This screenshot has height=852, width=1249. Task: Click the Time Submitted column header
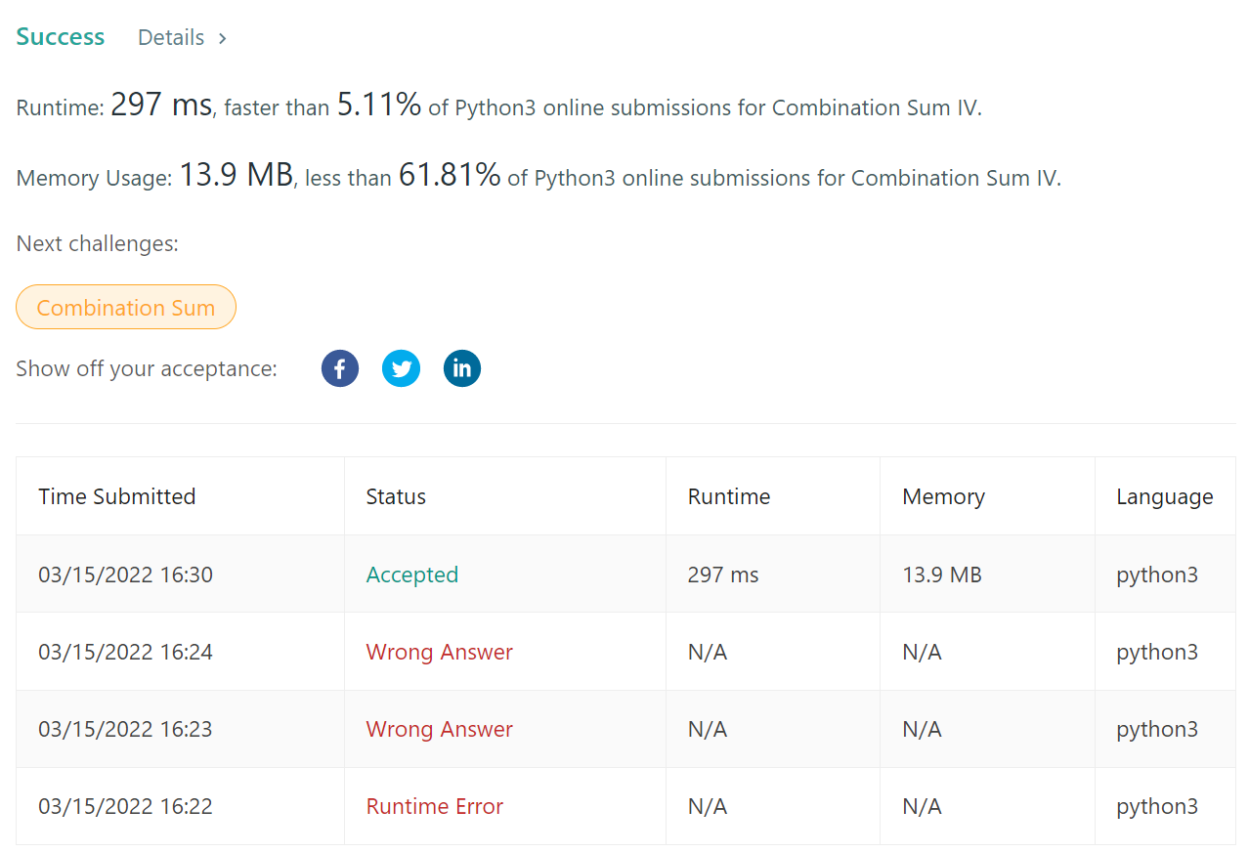click(117, 496)
